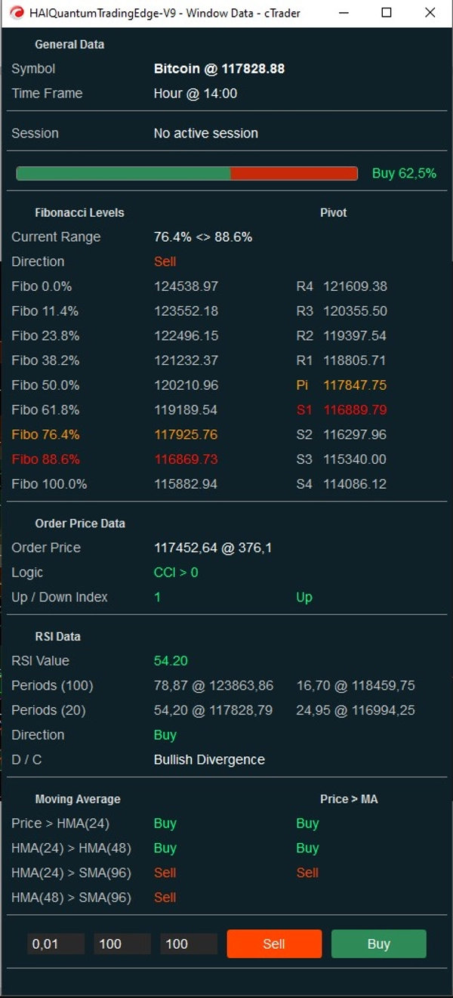Click the 100 field beside the 0,01 field
Screen dimensions: 453x998
pyautogui.click(x=122, y=944)
